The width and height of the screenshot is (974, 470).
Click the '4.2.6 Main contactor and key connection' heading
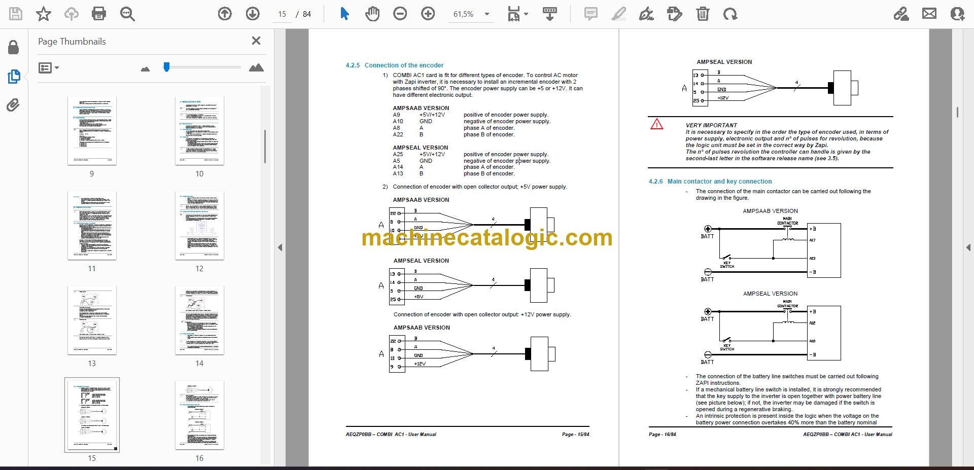[710, 182]
